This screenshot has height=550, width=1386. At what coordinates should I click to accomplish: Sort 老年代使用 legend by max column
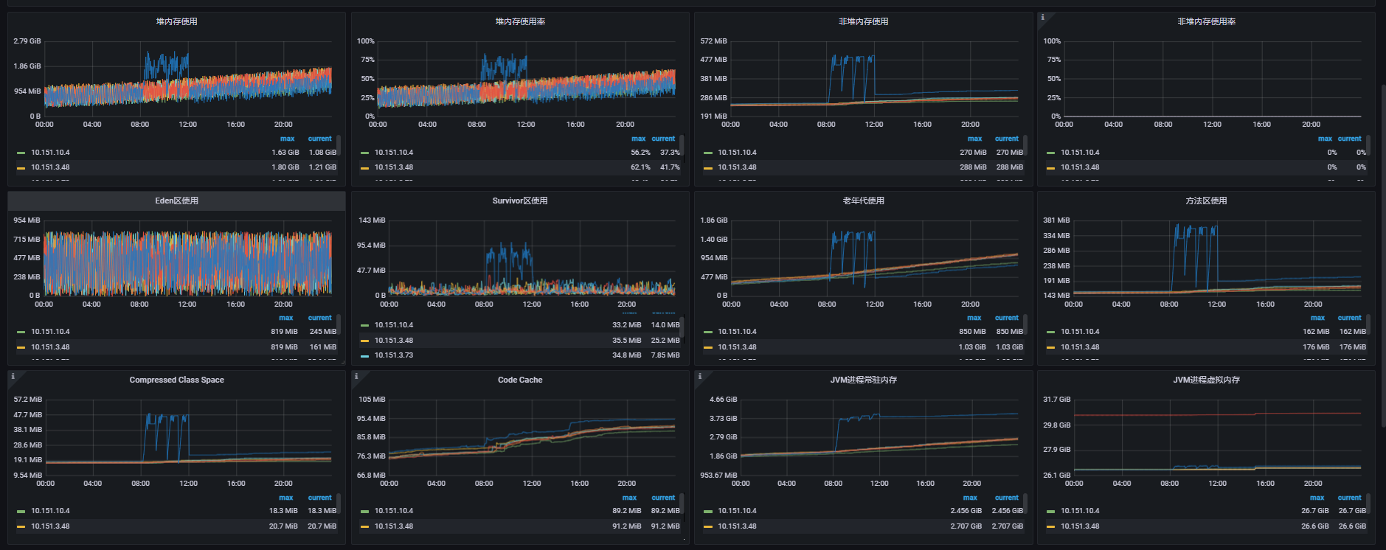[x=974, y=318]
